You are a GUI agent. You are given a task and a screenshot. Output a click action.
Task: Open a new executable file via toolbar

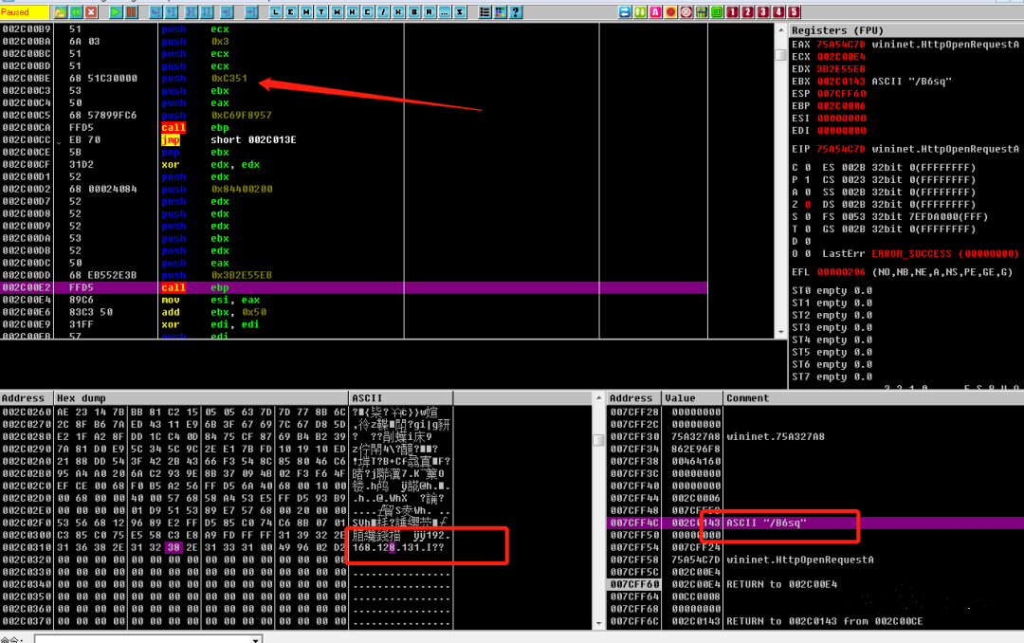(60, 12)
